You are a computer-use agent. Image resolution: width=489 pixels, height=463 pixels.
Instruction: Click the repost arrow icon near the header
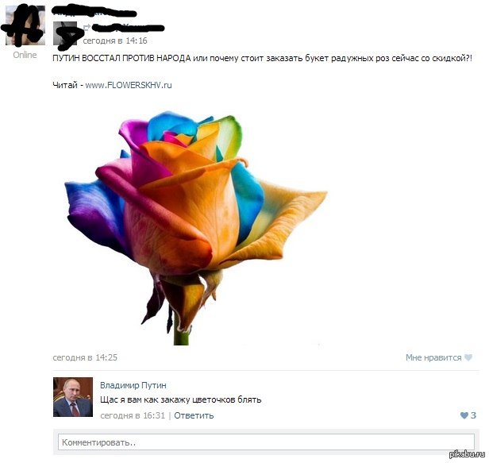[87, 28]
